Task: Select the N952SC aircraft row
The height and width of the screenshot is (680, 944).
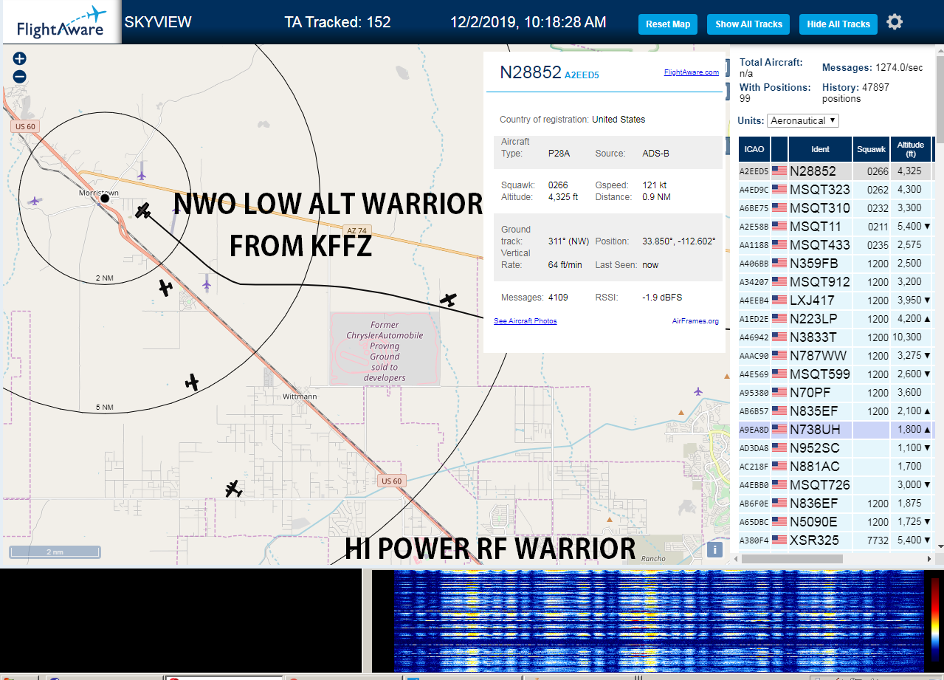Action: 836,448
